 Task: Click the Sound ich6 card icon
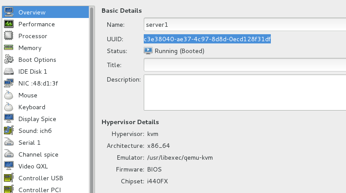[x=9, y=131]
